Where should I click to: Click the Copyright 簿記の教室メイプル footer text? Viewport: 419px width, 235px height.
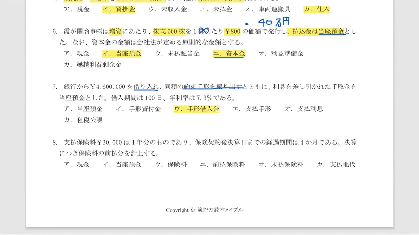coord(204,210)
